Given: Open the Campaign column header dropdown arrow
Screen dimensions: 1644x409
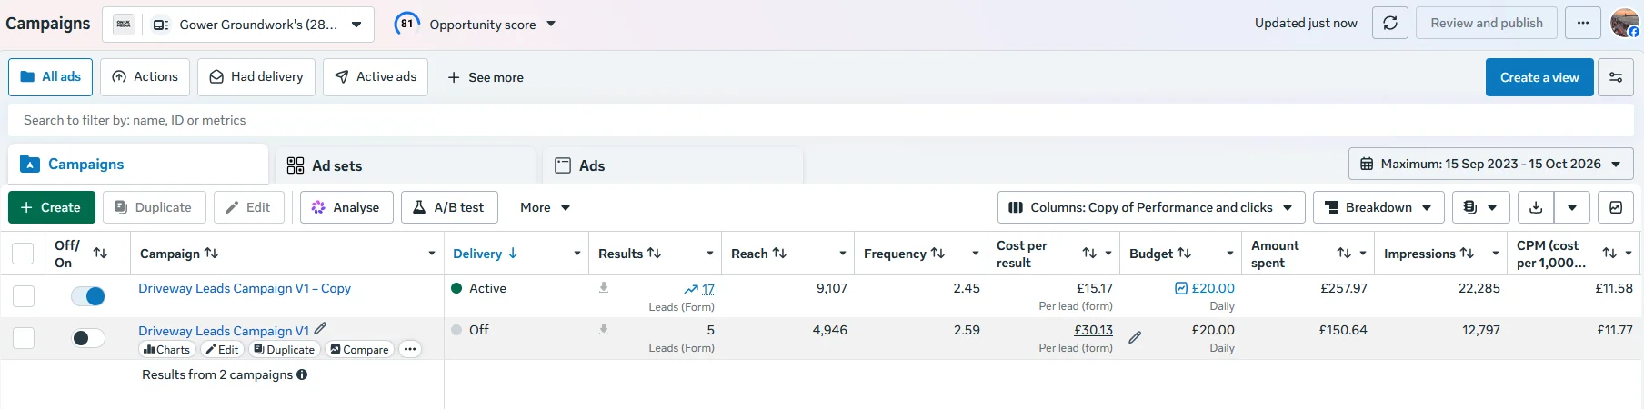Looking at the screenshot, I should [432, 254].
